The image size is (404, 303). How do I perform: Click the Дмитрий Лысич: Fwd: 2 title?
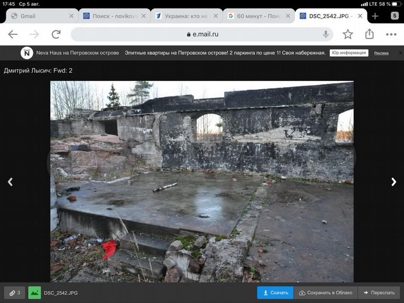pos(38,71)
